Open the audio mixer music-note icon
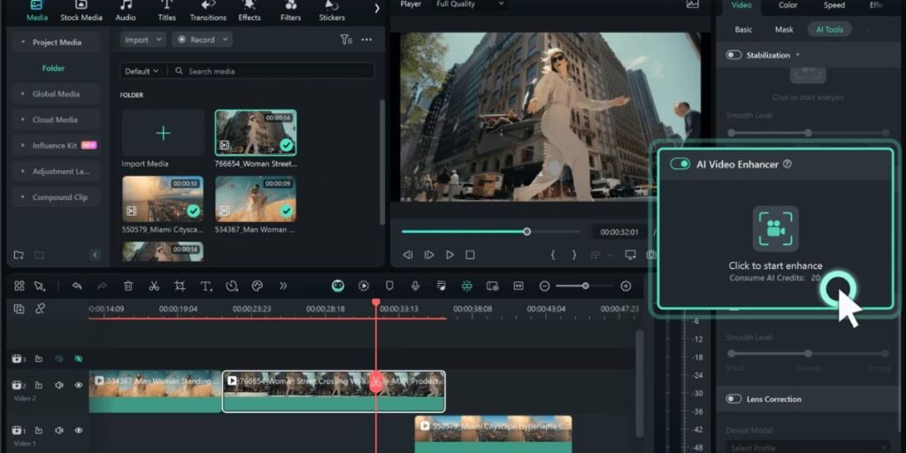906x453 pixels. [441, 286]
